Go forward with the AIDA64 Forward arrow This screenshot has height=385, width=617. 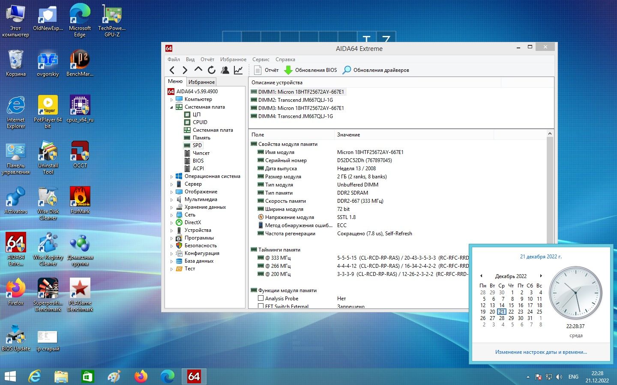pyautogui.click(x=185, y=70)
